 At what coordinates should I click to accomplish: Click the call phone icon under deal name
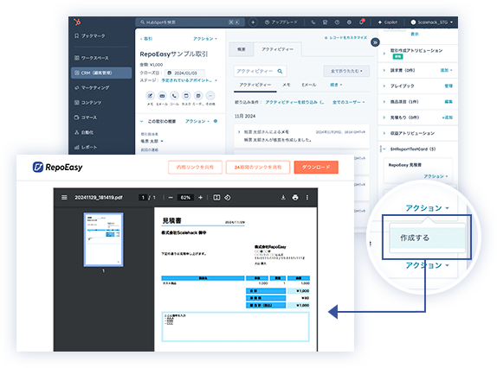point(174,96)
